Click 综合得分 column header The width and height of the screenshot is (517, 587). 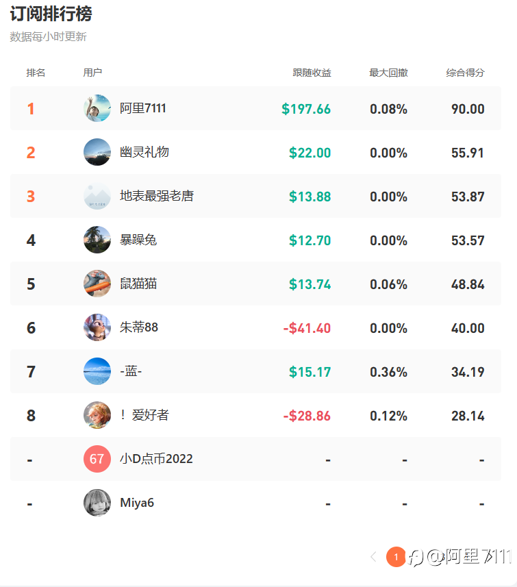(466, 73)
